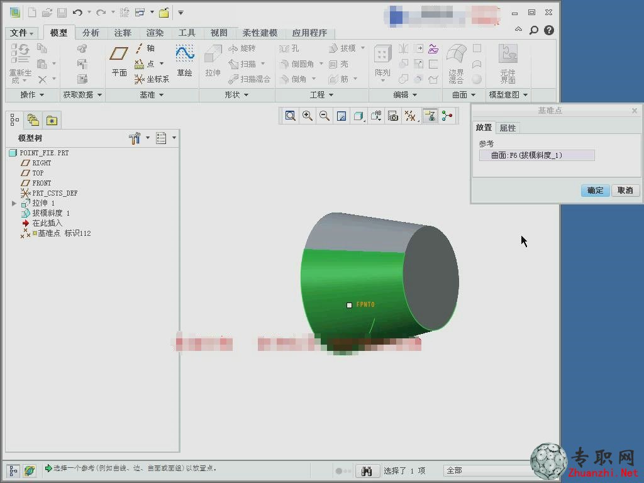Screen dimensions: 644x483
Task: Open the display style icon in graphics toolbar
Action: point(358,116)
